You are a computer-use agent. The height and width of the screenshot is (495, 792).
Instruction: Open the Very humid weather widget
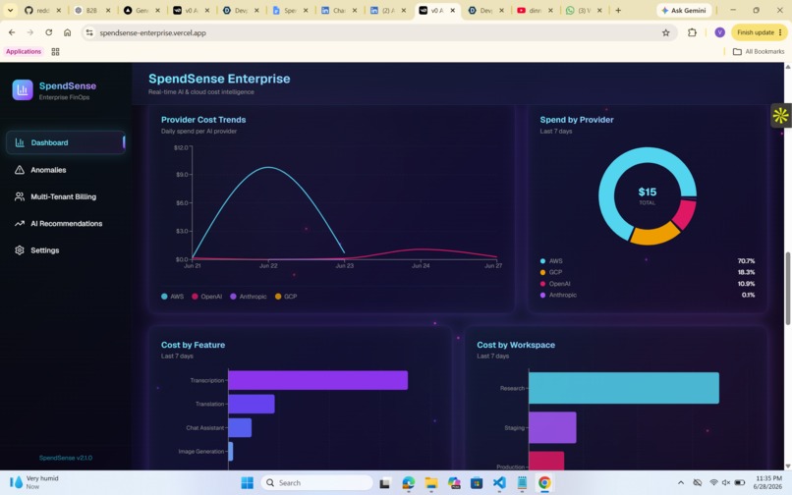pyautogui.click(x=34, y=482)
